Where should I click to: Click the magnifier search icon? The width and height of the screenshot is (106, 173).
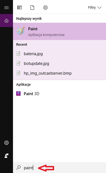[x=18, y=168]
